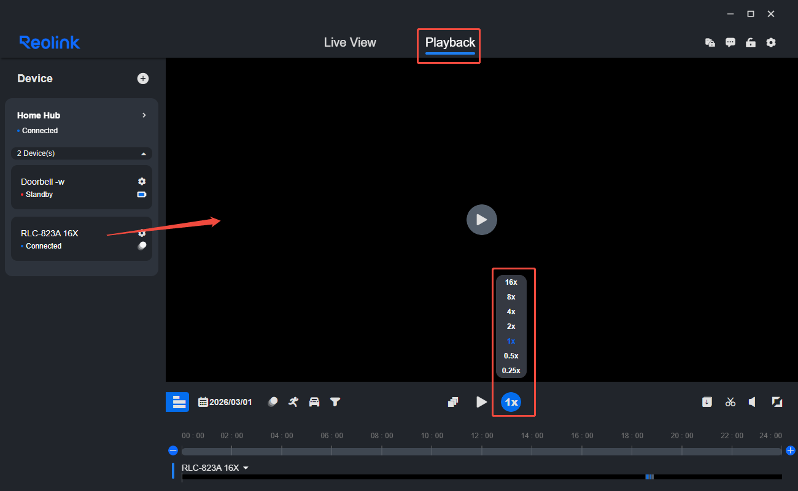798x491 pixels.
Task: Open the app settings gear in header
Action: (771, 42)
